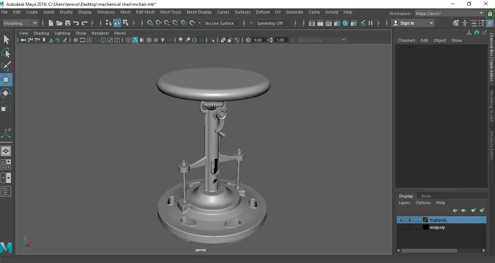This screenshot has width=495, height=263.
Task: Undo the last action via arrow icon
Action: (76, 23)
